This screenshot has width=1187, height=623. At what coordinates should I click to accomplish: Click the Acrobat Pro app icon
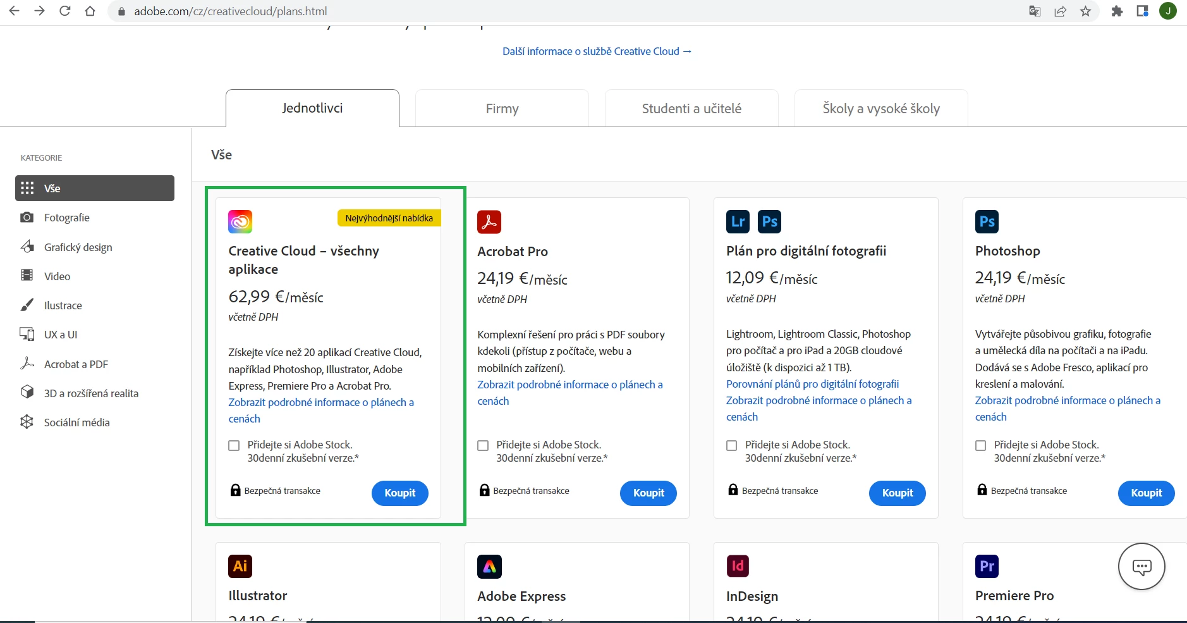tap(489, 222)
